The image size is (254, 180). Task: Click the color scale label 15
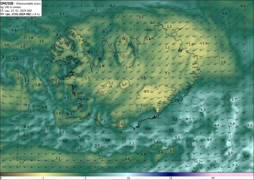coord(171,178)
